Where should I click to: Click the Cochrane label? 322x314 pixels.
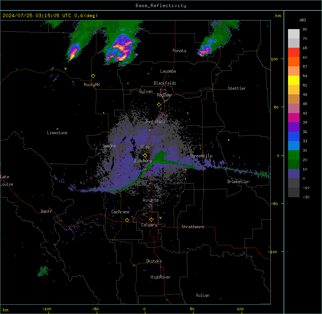pos(120,212)
